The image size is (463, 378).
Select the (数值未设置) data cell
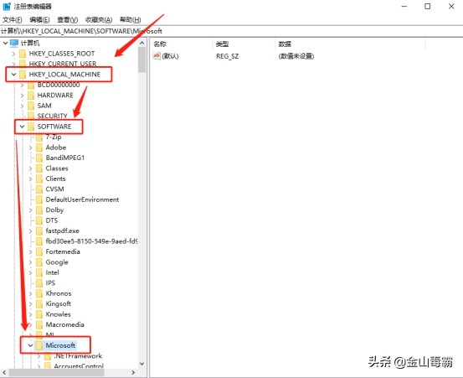pos(296,56)
